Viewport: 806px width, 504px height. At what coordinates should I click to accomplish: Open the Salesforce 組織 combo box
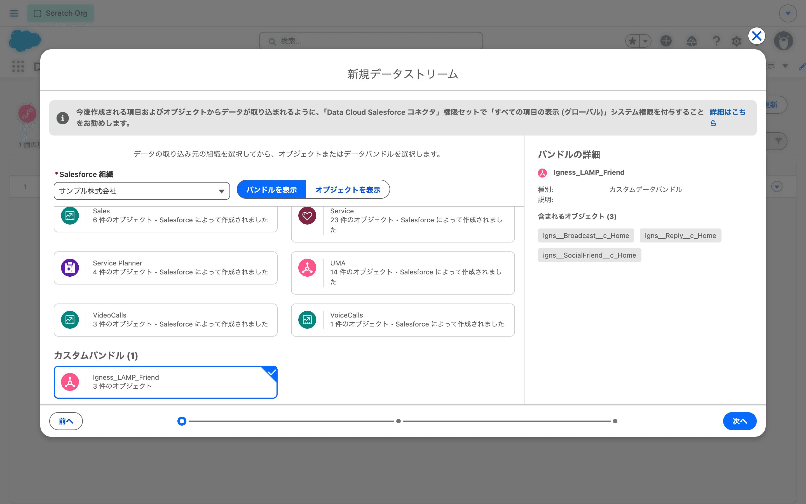[142, 191]
